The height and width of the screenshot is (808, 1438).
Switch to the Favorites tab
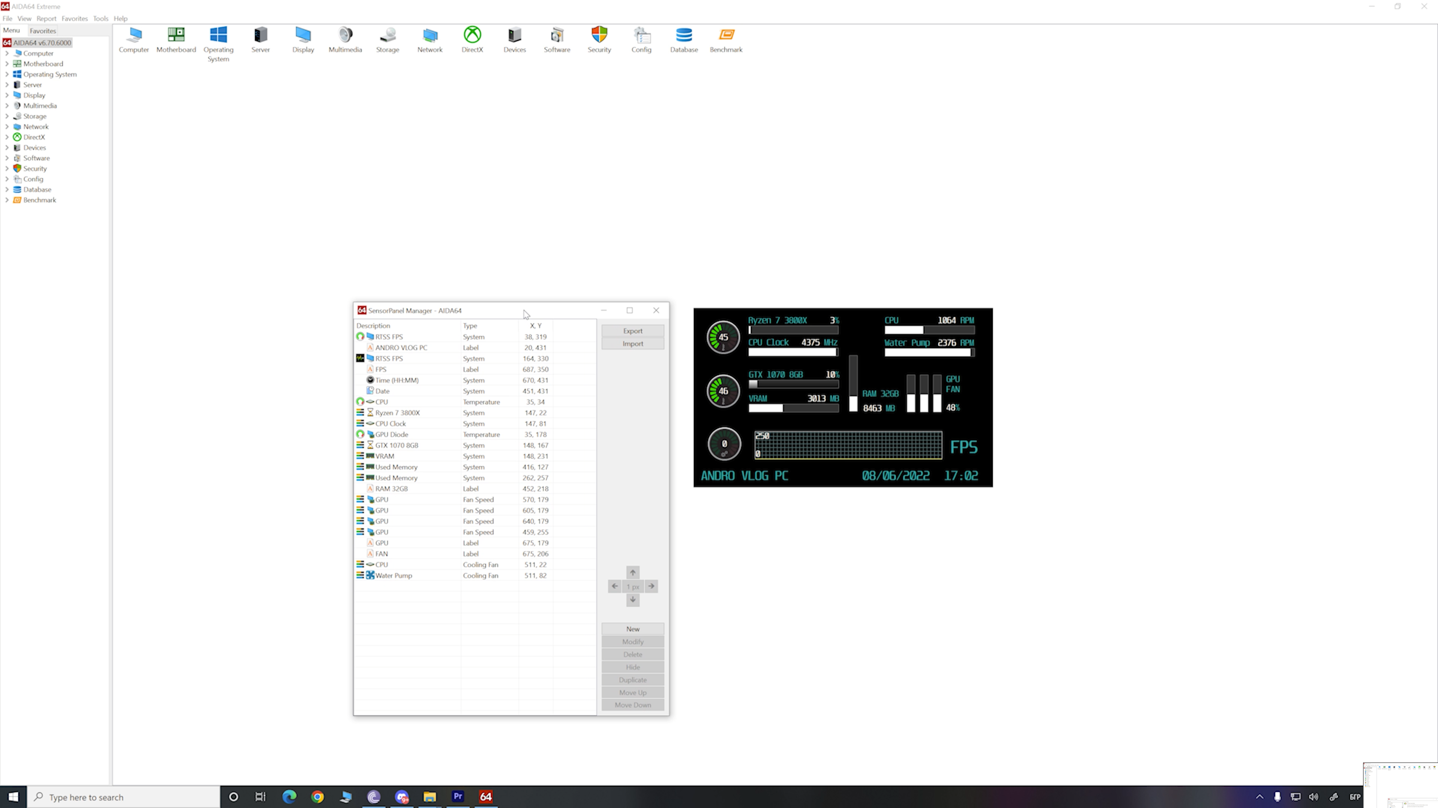click(x=43, y=31)
